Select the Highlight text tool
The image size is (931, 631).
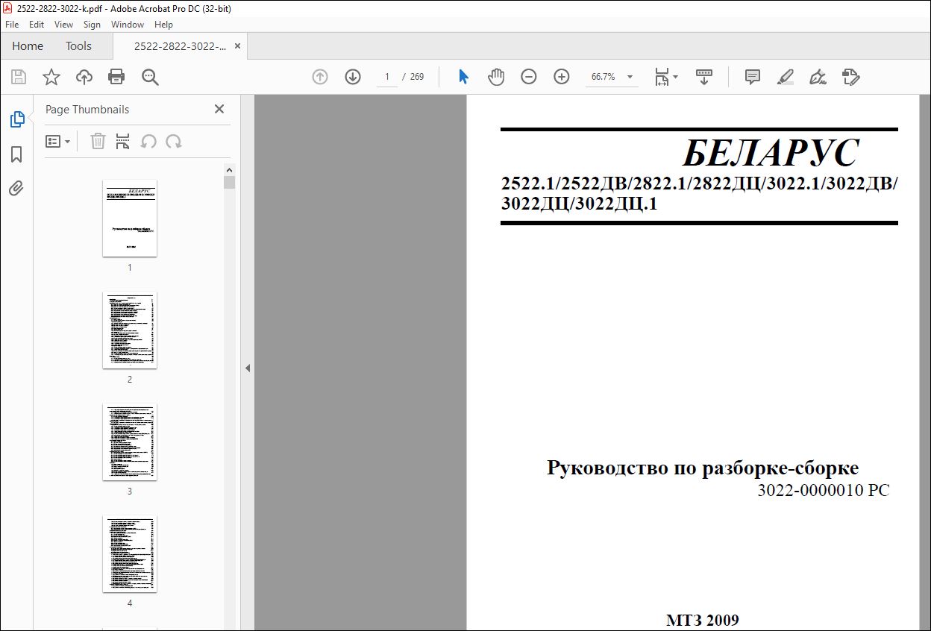tap(785, 77)
